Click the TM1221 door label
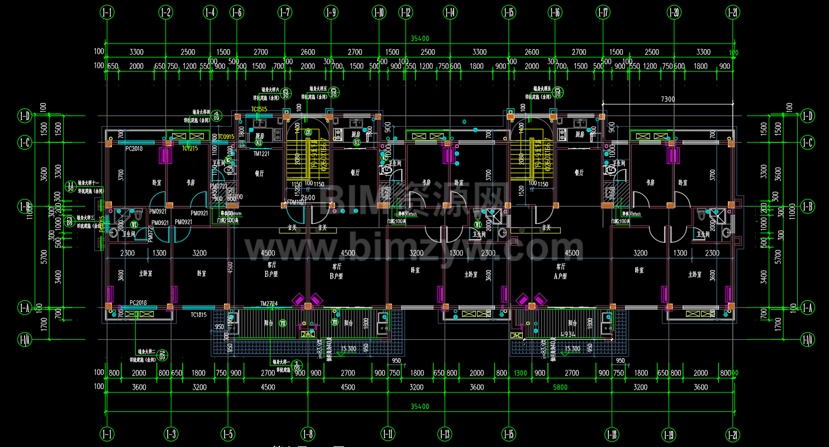Image resolution: width=829 pixels, height=447 pixels. (261, 153)
